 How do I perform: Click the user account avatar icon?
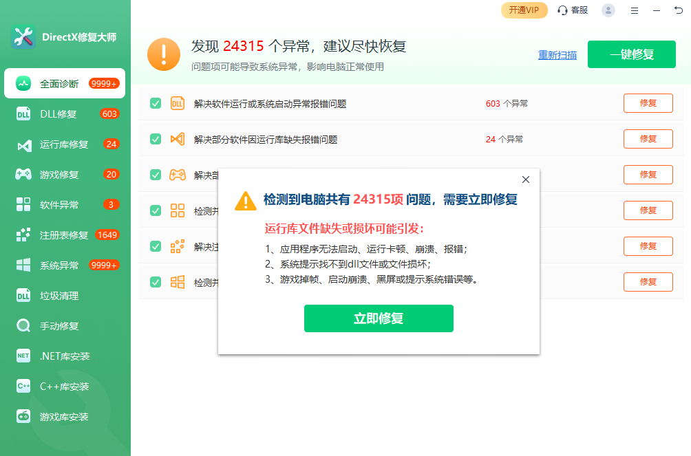608,10
